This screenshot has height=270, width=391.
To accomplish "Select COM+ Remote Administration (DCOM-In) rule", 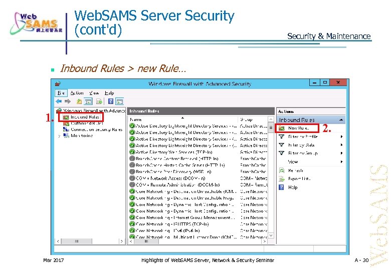I will [178, 184].
